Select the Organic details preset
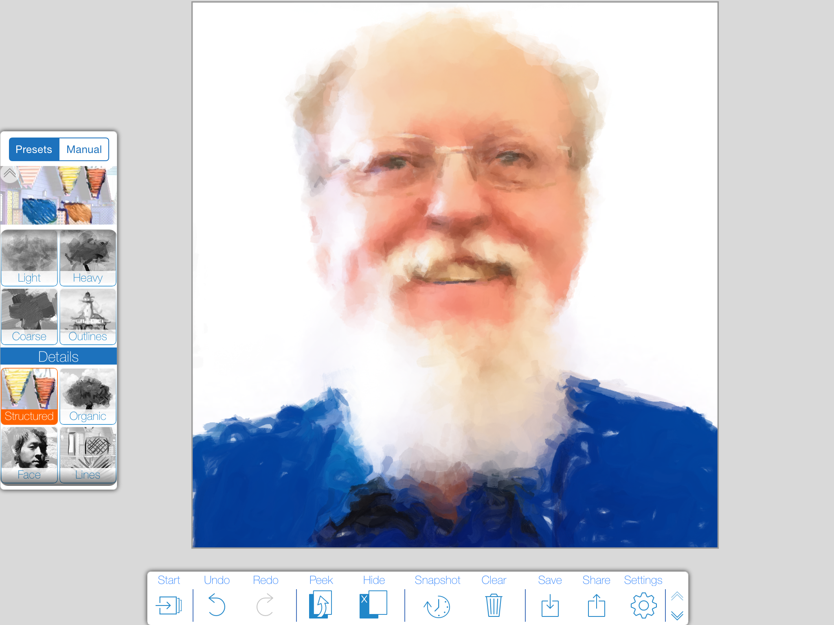Screen dimensions: 834x625 click(x=88, y=396)
